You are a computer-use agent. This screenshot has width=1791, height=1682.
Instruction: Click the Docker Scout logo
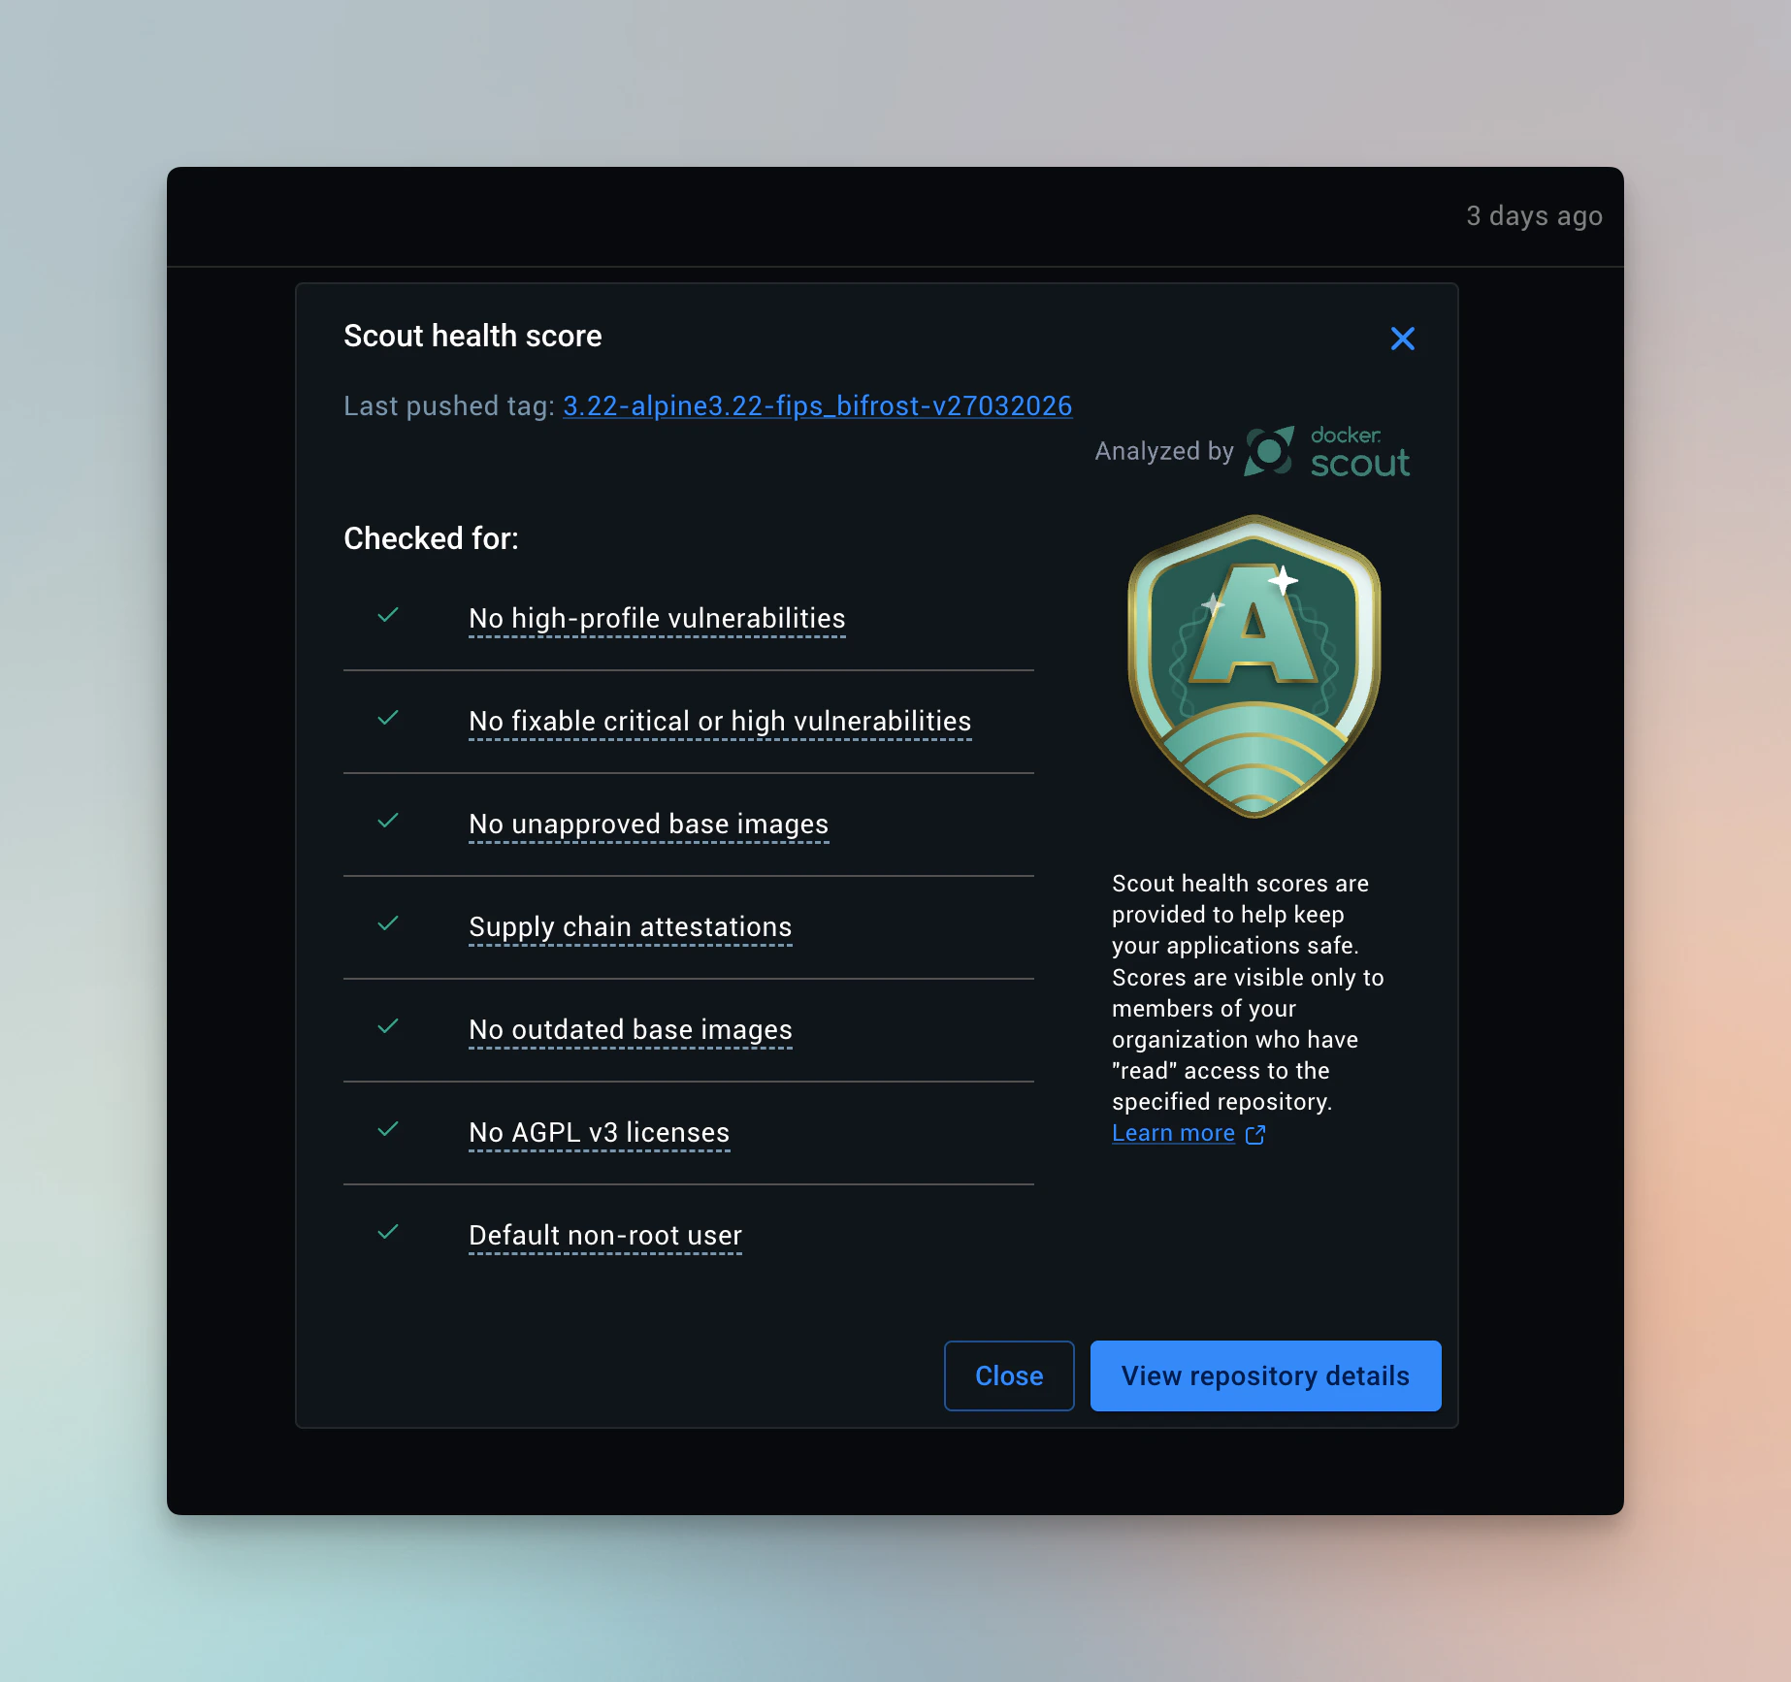tap(1325, 449)
